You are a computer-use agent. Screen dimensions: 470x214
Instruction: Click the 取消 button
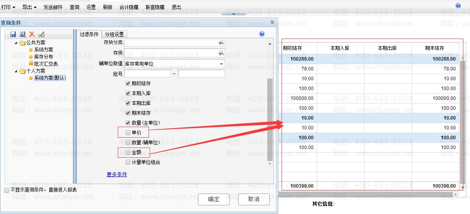[254, 199]
